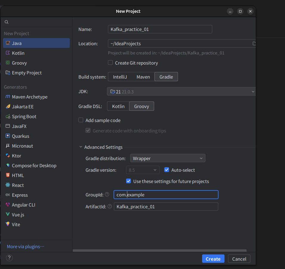Uncheck Auto-select Gradle version
Image resolution: width=285 pixels, height=269 pixels.
pos(167,170)
